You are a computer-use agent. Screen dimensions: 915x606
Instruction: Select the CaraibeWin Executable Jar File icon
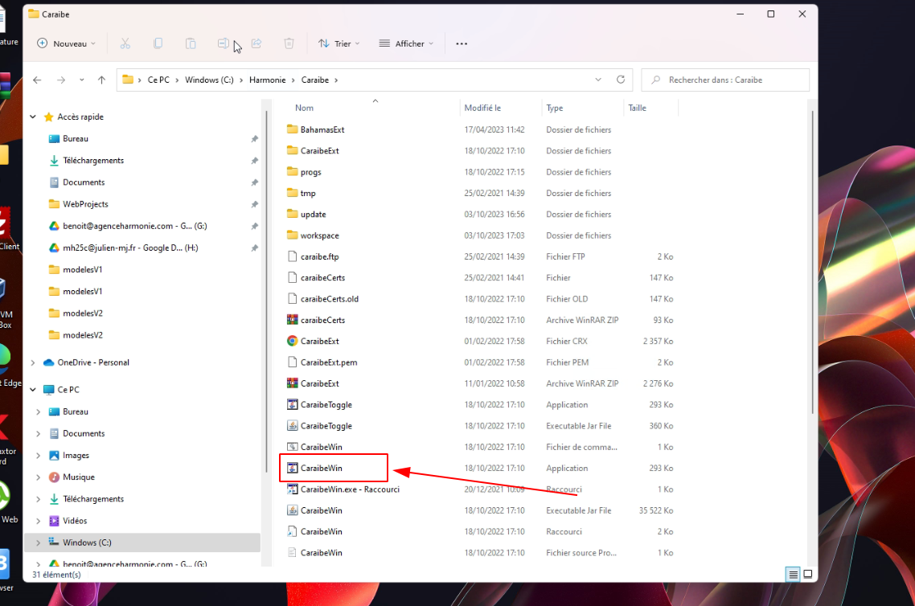coord(293,510)
